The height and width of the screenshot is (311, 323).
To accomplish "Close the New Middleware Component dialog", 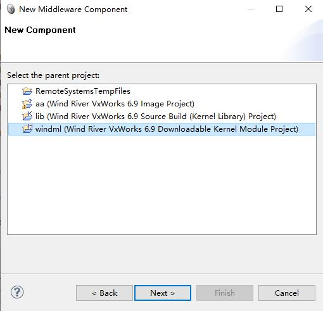I will coord(308,9).
